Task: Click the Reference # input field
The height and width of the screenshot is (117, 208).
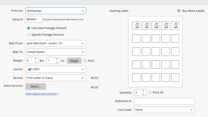Action: (164, 101)
